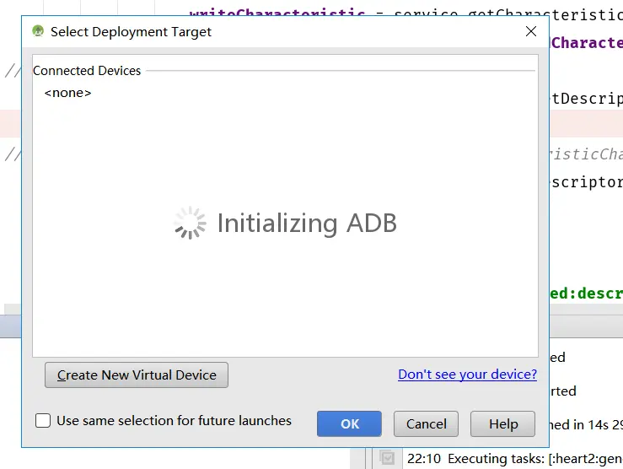
Task: Select the <none> entry under Connected Devices
Action: (68, 93)
